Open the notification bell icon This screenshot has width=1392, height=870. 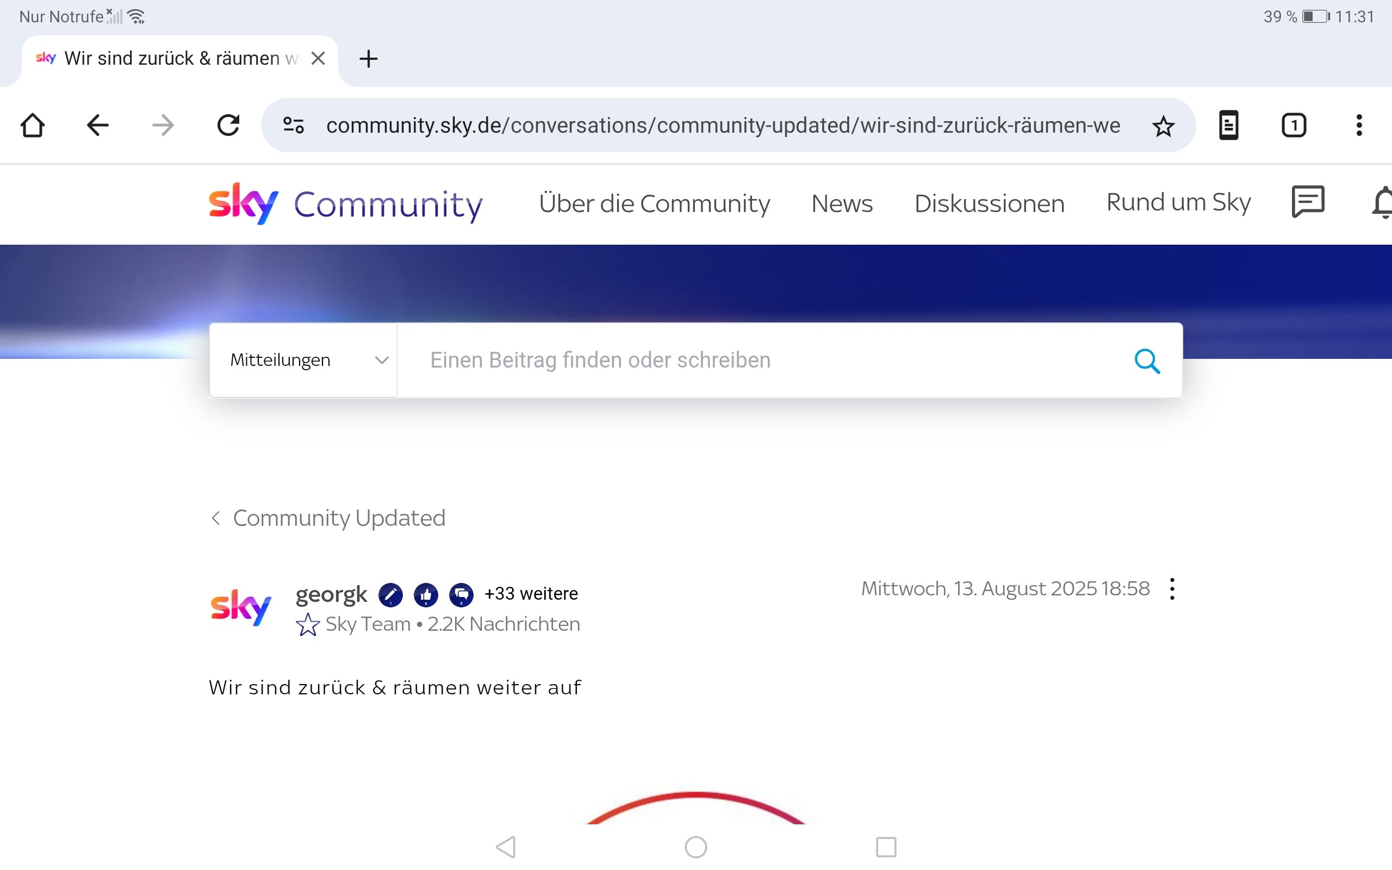pyautogui.click(x=1382, y=202)
